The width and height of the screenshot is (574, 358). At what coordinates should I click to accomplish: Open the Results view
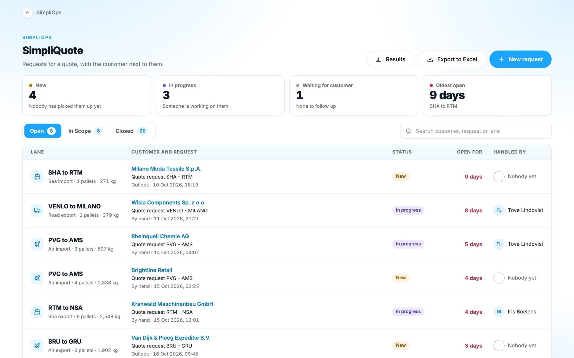click(390, 59)
